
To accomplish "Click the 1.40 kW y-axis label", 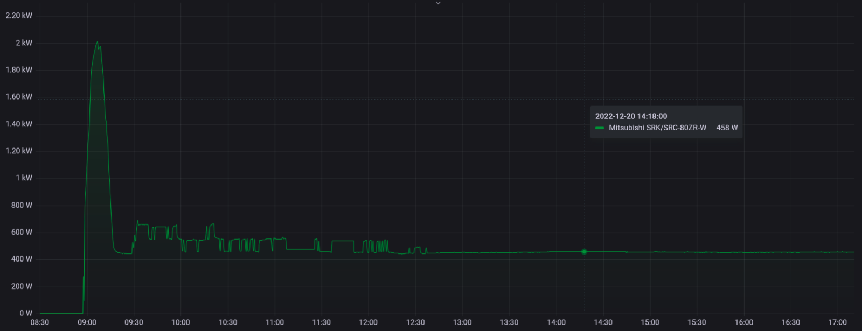I will coord(19,124).
